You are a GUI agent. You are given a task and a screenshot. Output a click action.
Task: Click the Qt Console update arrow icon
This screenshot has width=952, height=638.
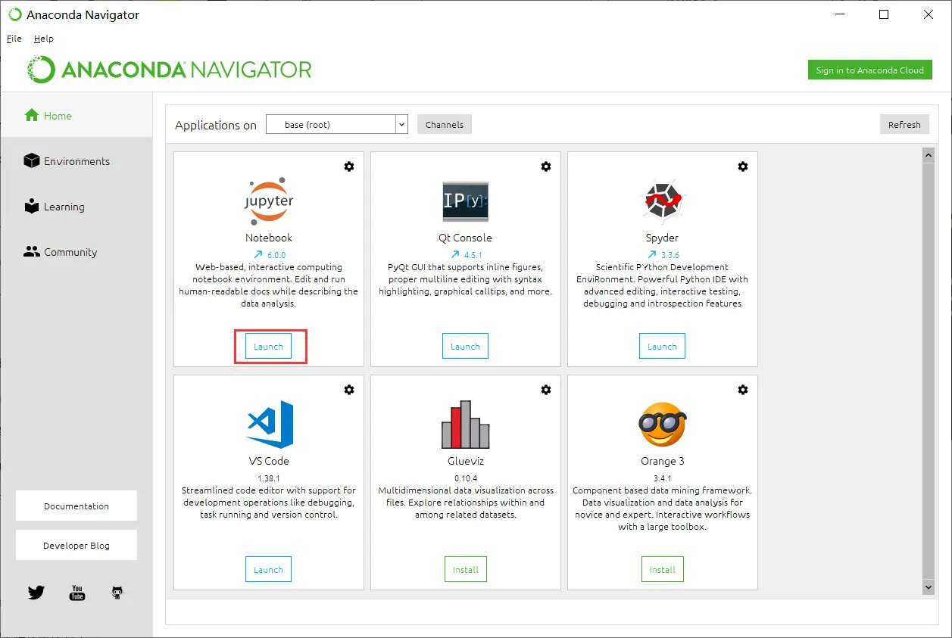[x=454, y=255]
